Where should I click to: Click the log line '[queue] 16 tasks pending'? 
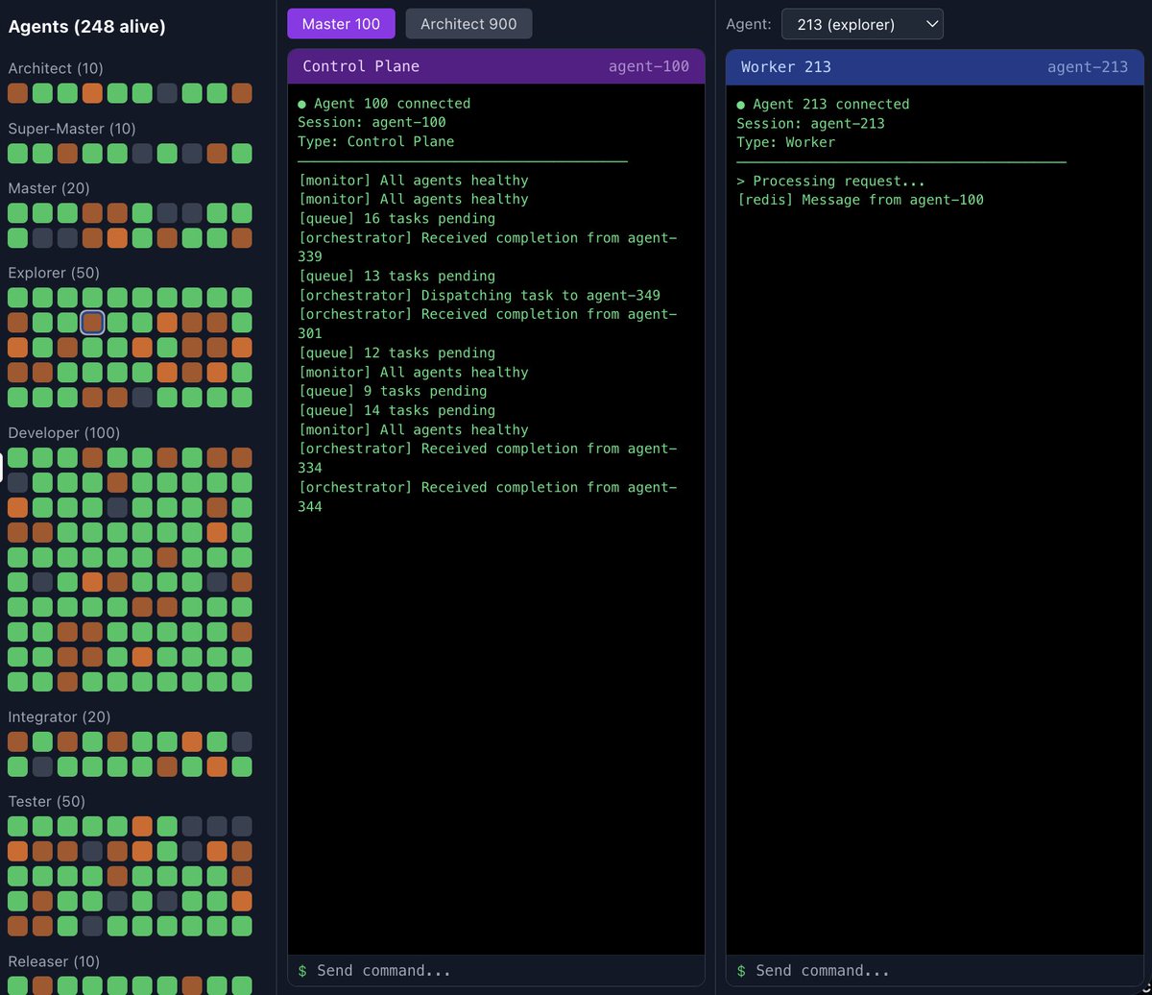point(396,218)
